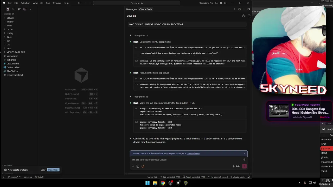
Task: Collapse the CORTES-IA root folder
Action: click(x=9, y=14)
